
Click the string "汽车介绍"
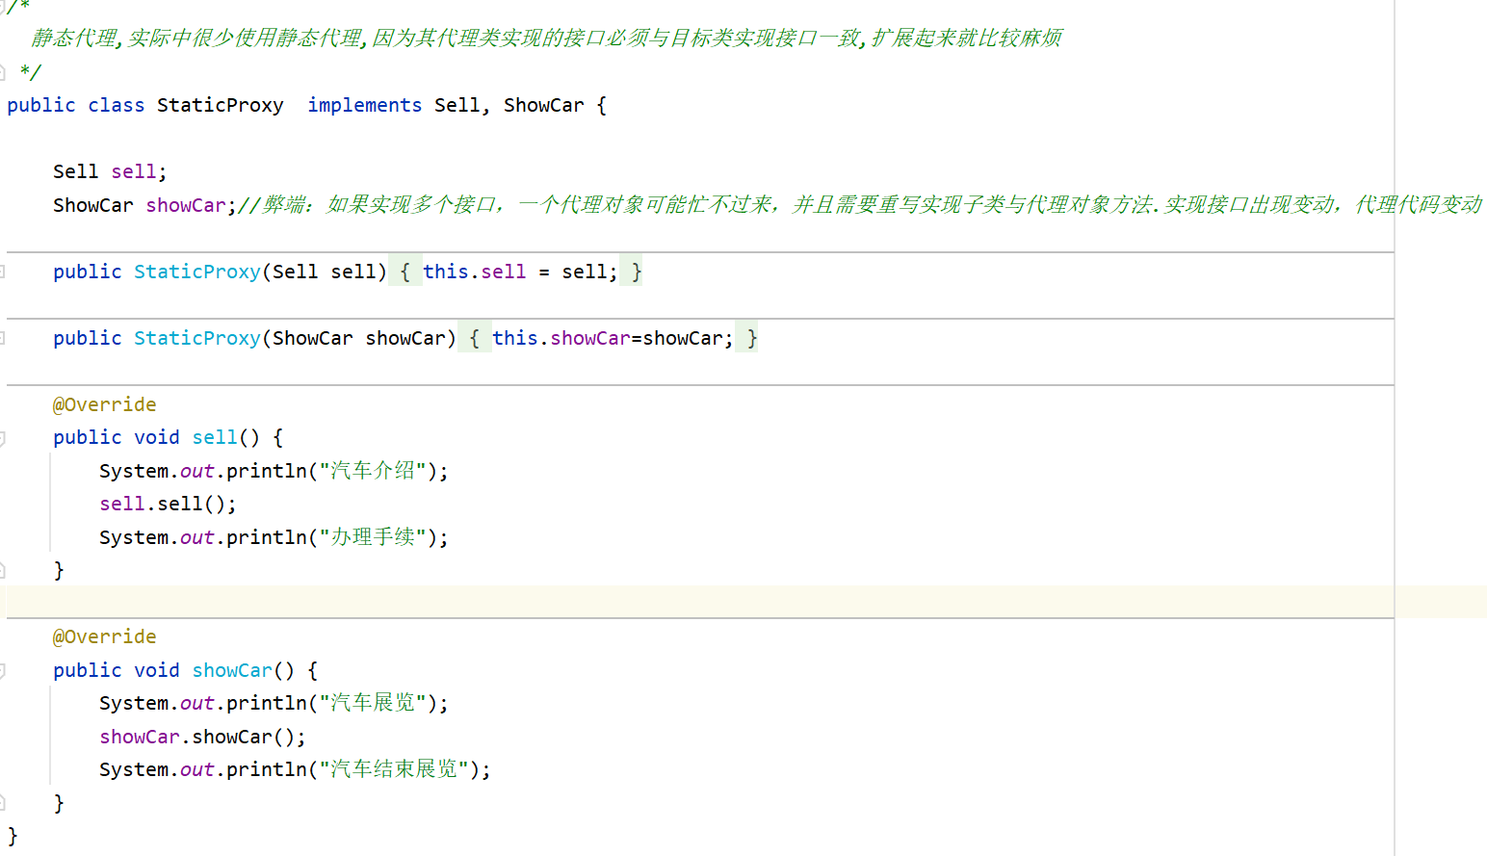click(x=373, y=471)
